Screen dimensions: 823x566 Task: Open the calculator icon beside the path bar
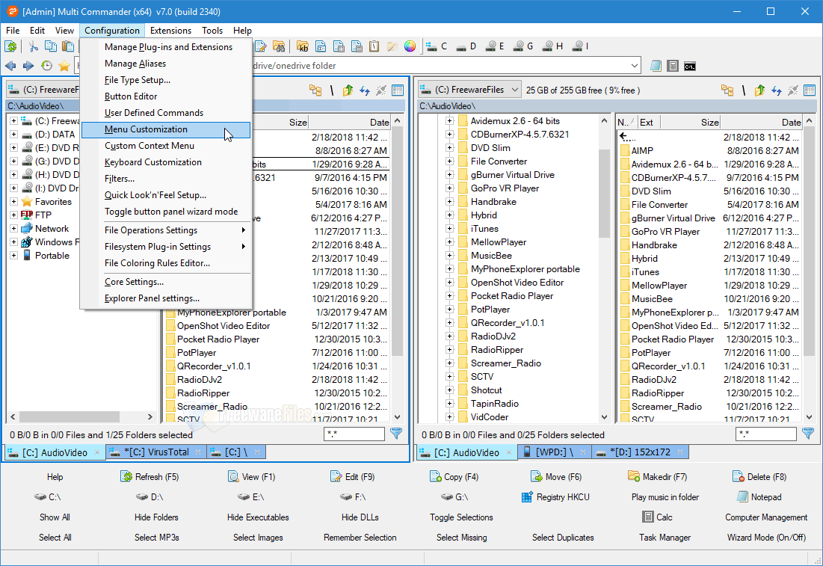pyautogui.click(x=673, y=66)
